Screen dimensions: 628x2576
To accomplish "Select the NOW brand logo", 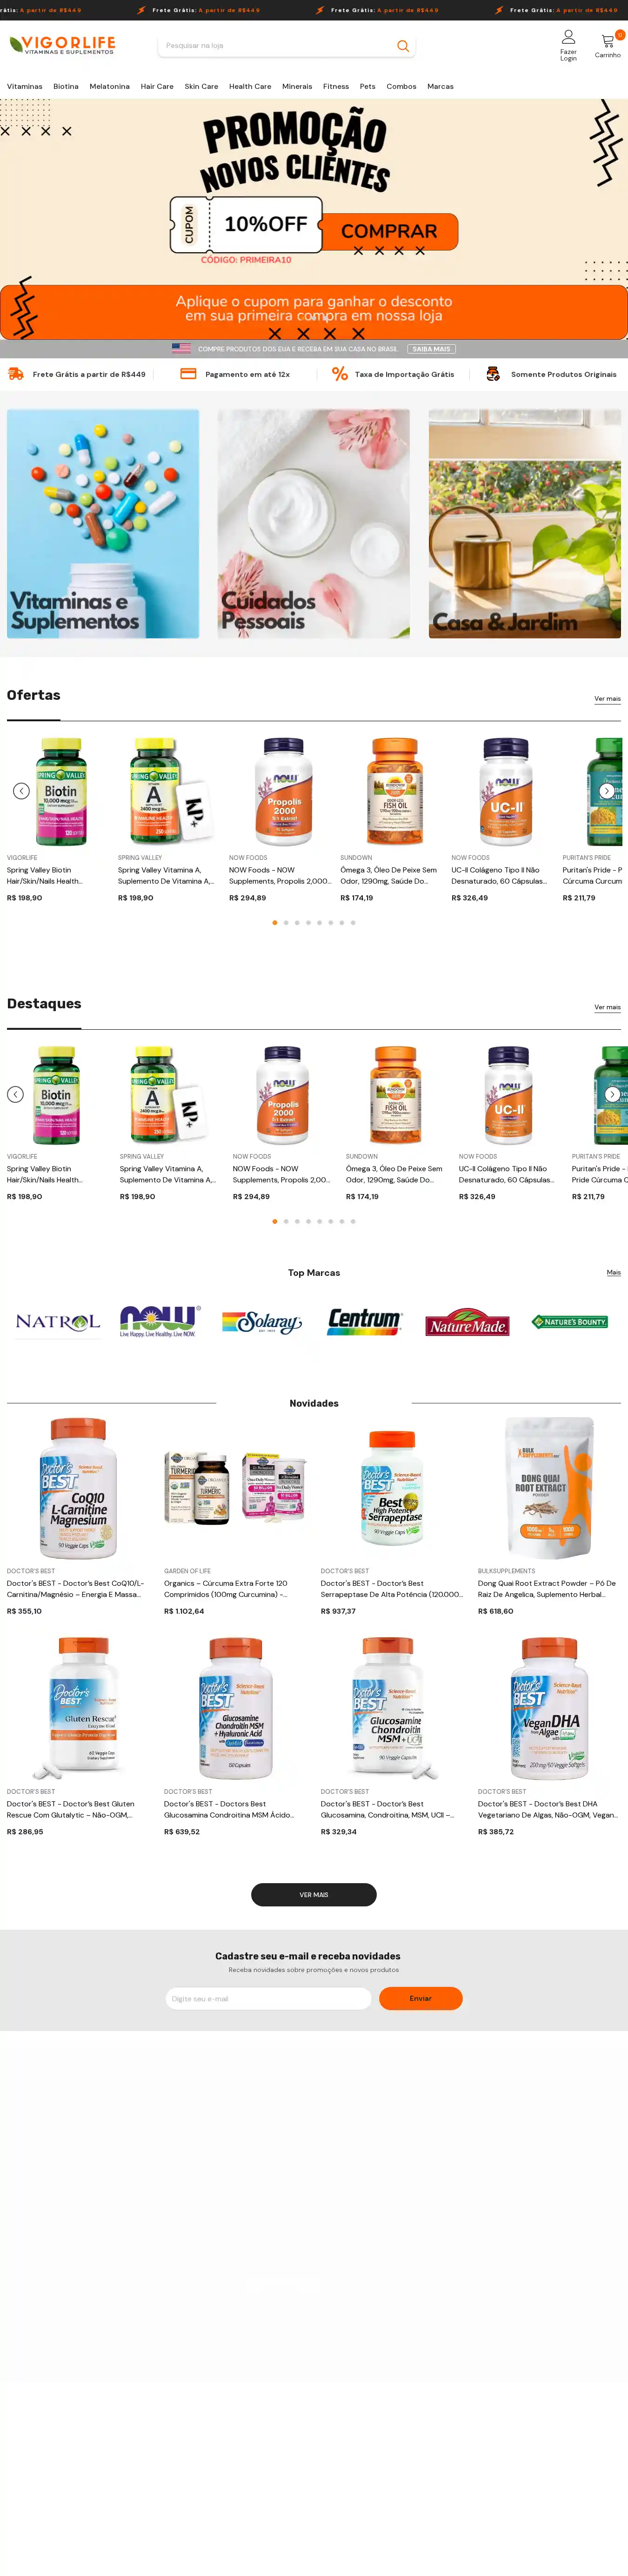I will point(160,1321).
